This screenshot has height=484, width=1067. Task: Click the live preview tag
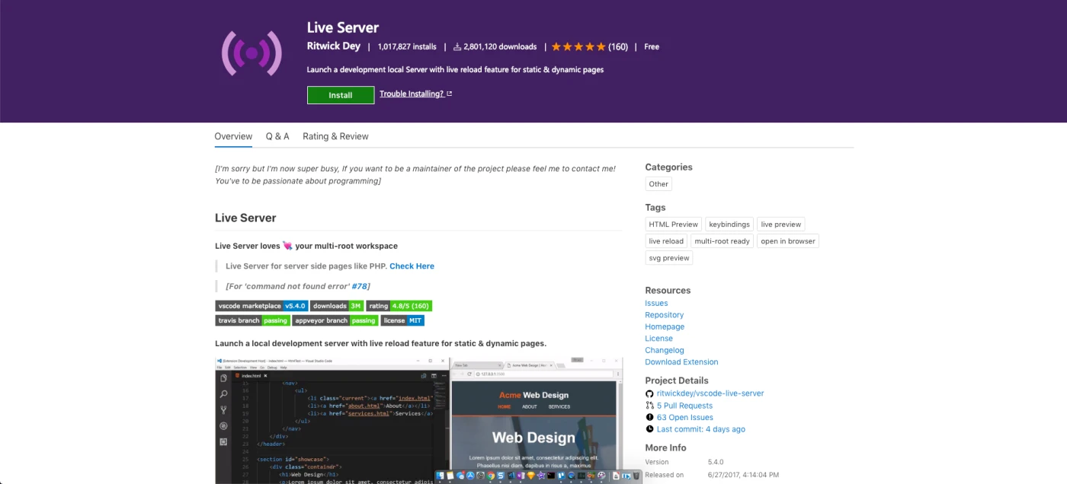781,224
